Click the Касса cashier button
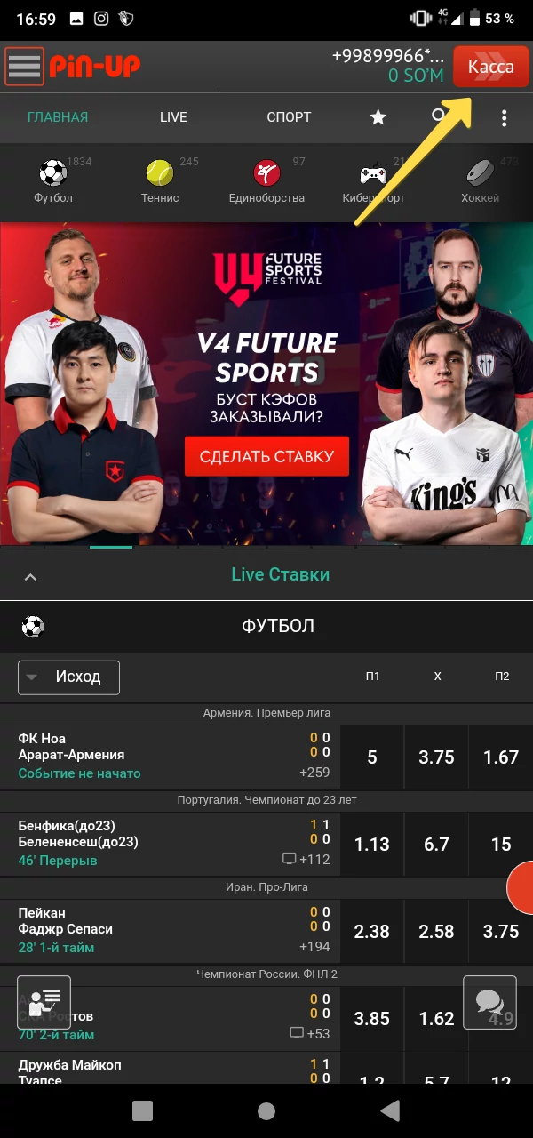 pyautogui.click(x=490, y=67)
